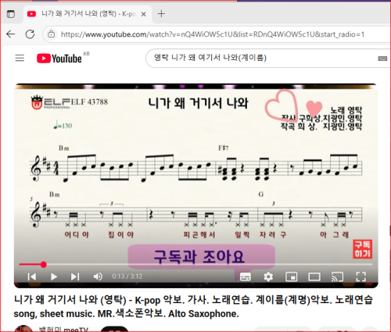Close the 니가 왜 거기서 나와 browser tab
Viewport: 391px width, 332px height.
click(x=143, y=14)
